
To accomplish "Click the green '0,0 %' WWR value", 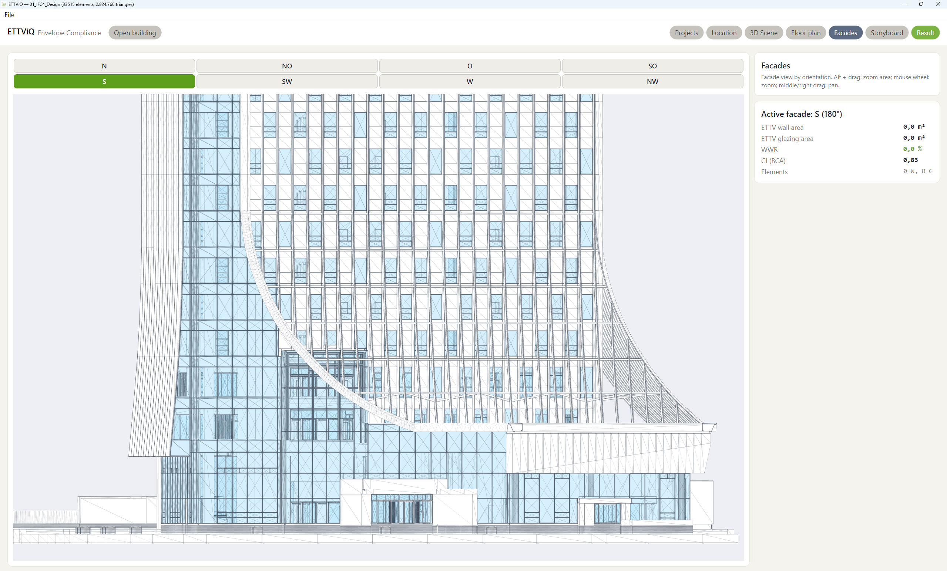I will (912, 149).
